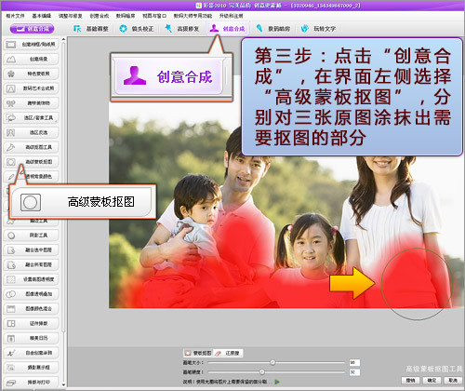This screenshot has width=465, height=391.
Task: Open the 相片文件 (photo file) menu
Action: 16,16
